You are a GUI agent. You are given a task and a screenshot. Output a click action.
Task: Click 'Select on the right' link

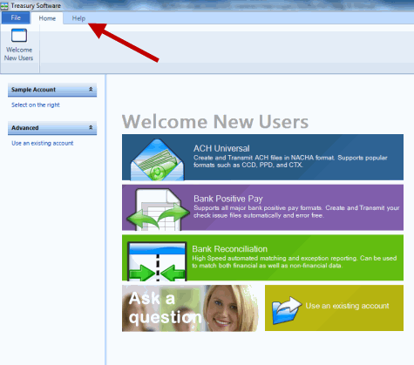36,105
